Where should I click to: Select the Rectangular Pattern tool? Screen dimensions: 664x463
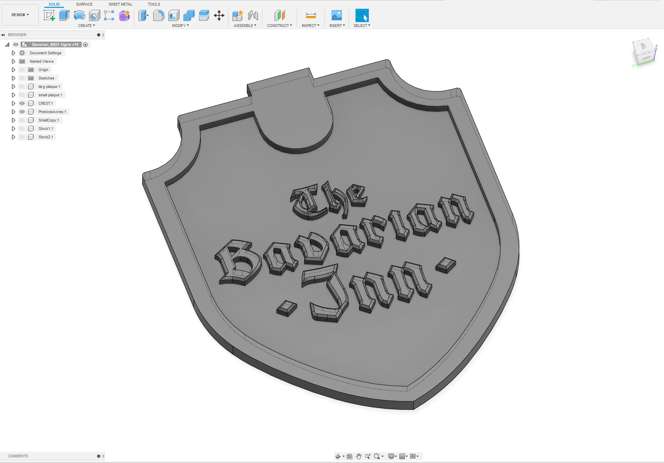(109, 15)
